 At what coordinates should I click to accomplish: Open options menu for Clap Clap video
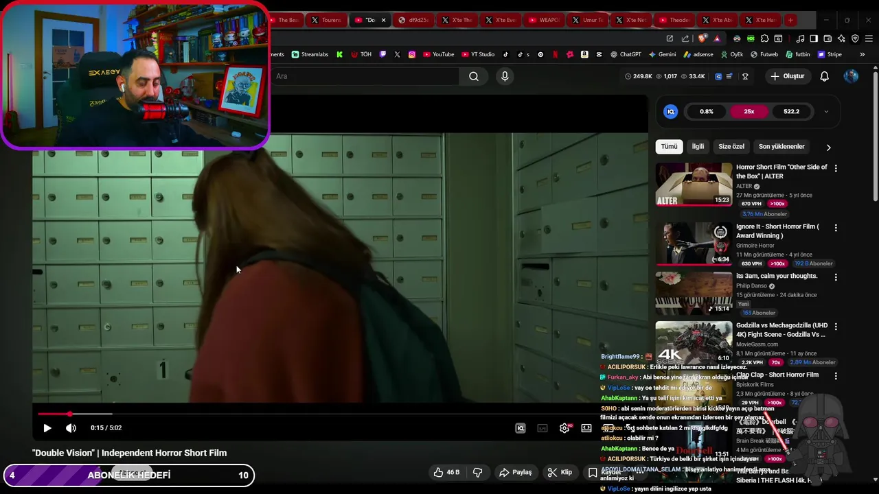tap(836, 376)
